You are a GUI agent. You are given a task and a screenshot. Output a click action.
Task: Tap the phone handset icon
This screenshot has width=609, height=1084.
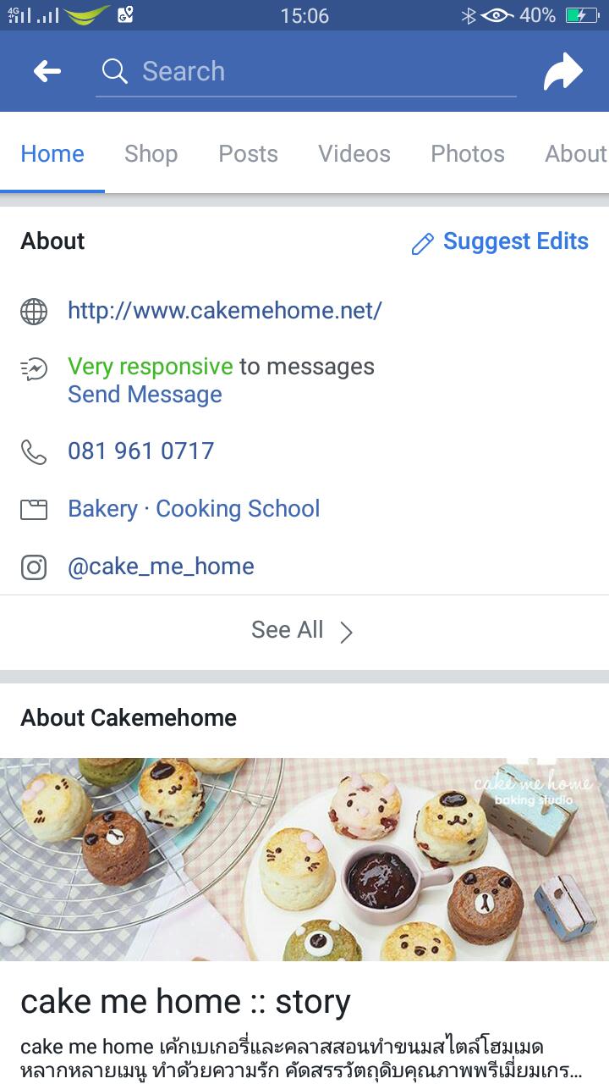pyautogui.click(x=34, y=451)
